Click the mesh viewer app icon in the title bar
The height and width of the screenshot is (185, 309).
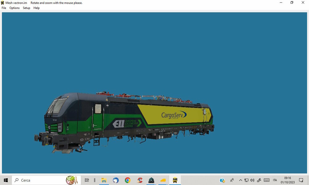click(x=2, y=3)
